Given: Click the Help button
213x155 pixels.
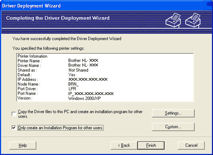Looking at the screenshot, I should (x=23, y=145).
